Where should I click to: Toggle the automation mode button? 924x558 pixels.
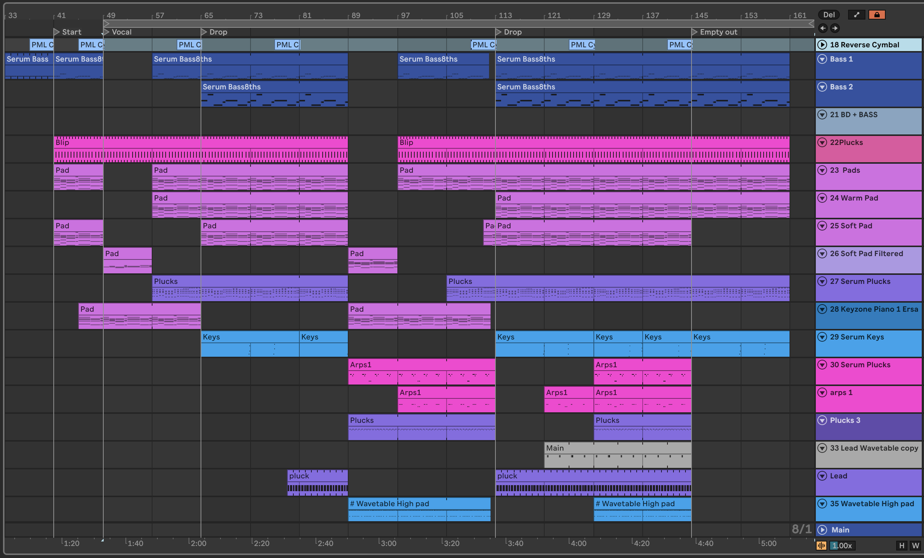(x=857, y=15)
